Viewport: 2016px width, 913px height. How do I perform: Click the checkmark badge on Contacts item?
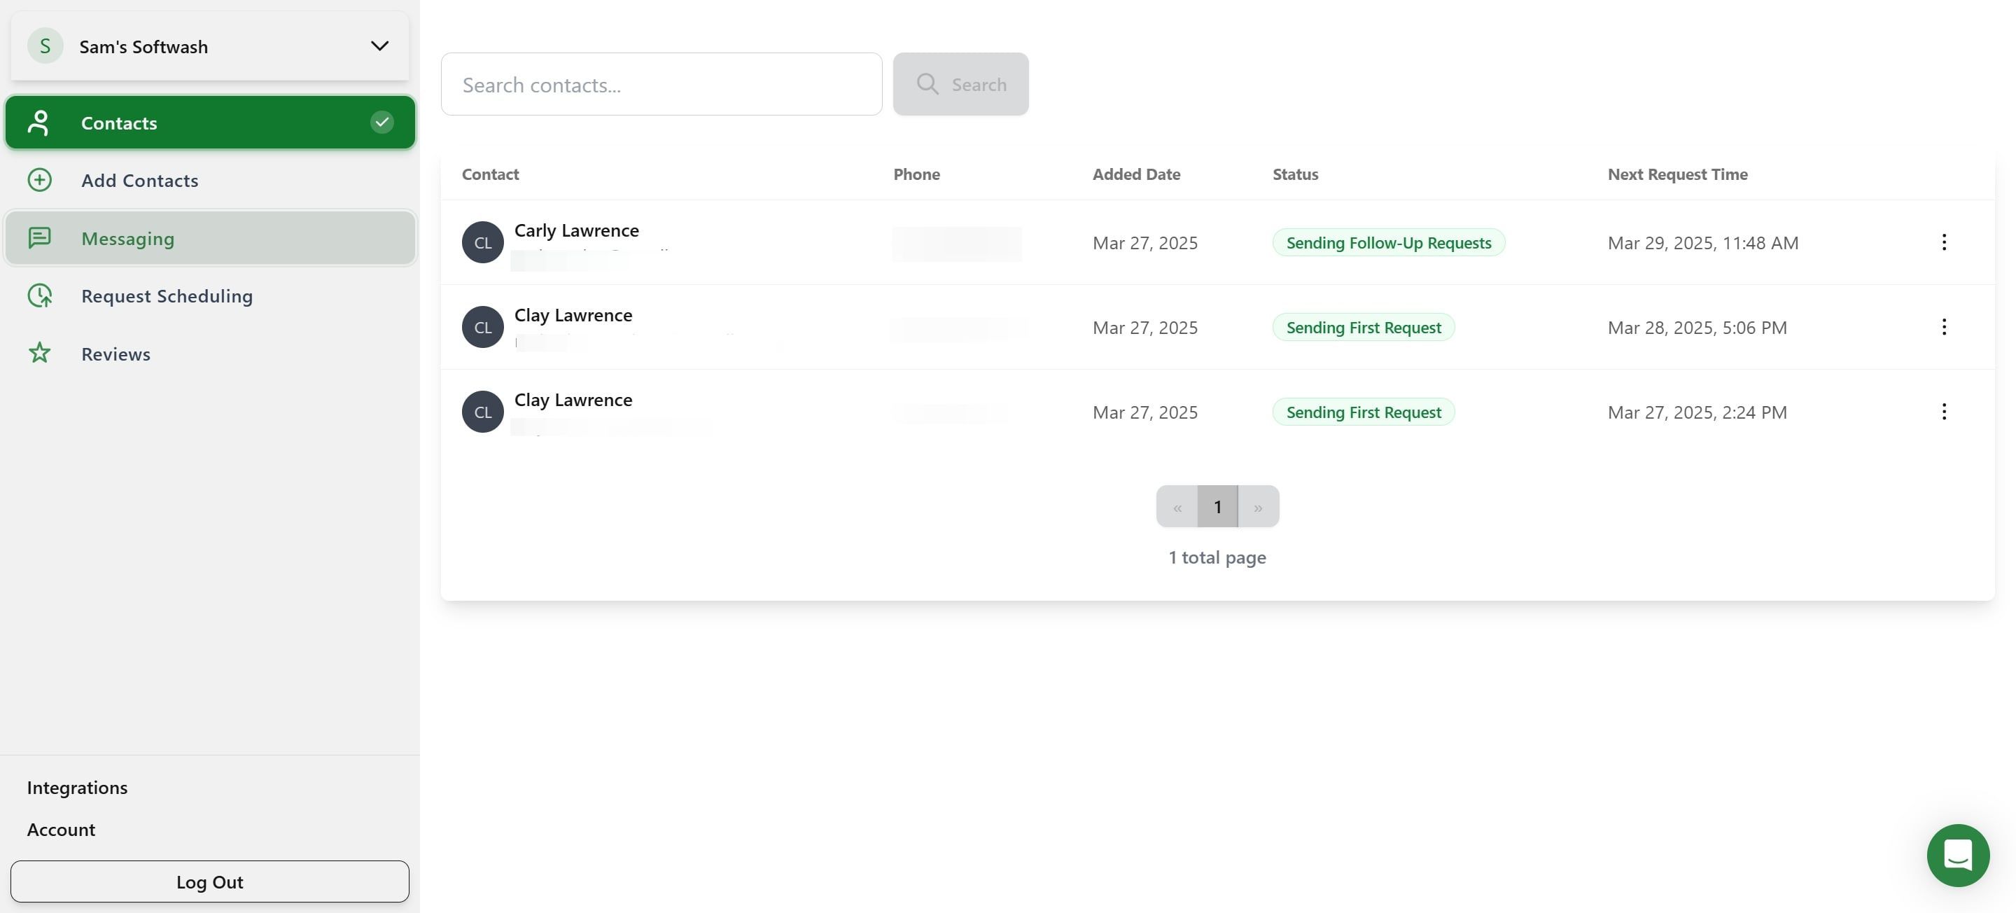(382, 122)
